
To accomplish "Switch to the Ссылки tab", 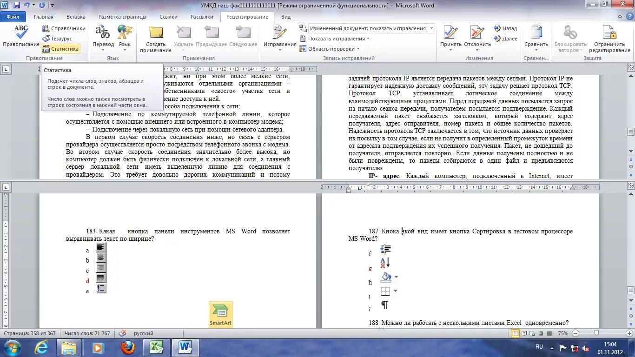I will [x=168, y=17].
